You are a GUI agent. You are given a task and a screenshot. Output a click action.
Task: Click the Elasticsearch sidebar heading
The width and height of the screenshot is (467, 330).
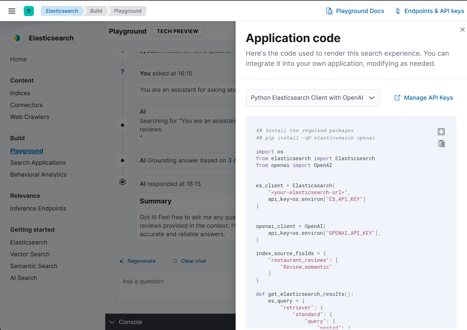[51, 38]
